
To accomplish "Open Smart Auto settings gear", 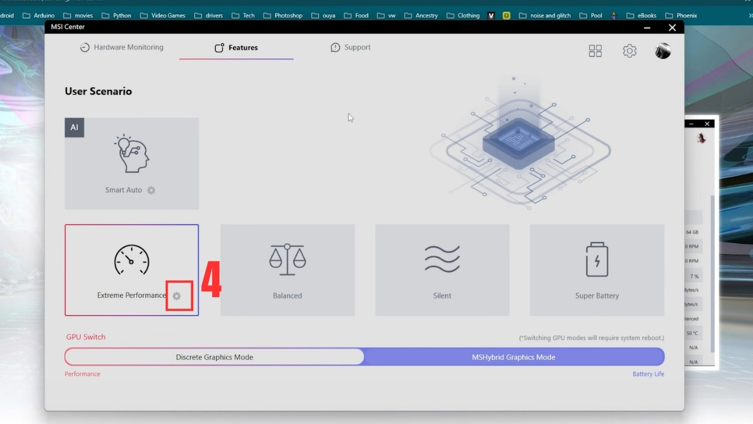I will pos(151,190).
